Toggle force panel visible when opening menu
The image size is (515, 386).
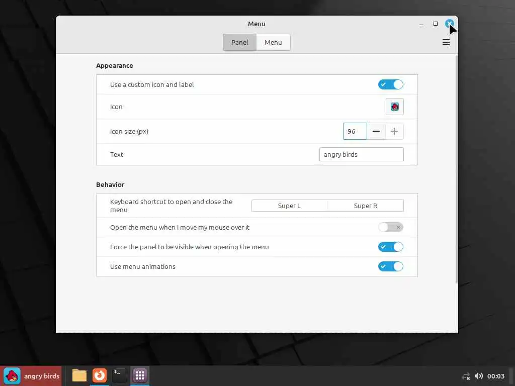[390, 247]
